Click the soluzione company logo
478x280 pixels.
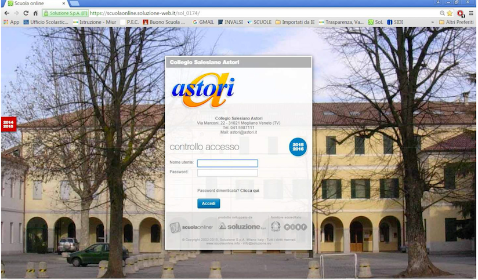242,226
